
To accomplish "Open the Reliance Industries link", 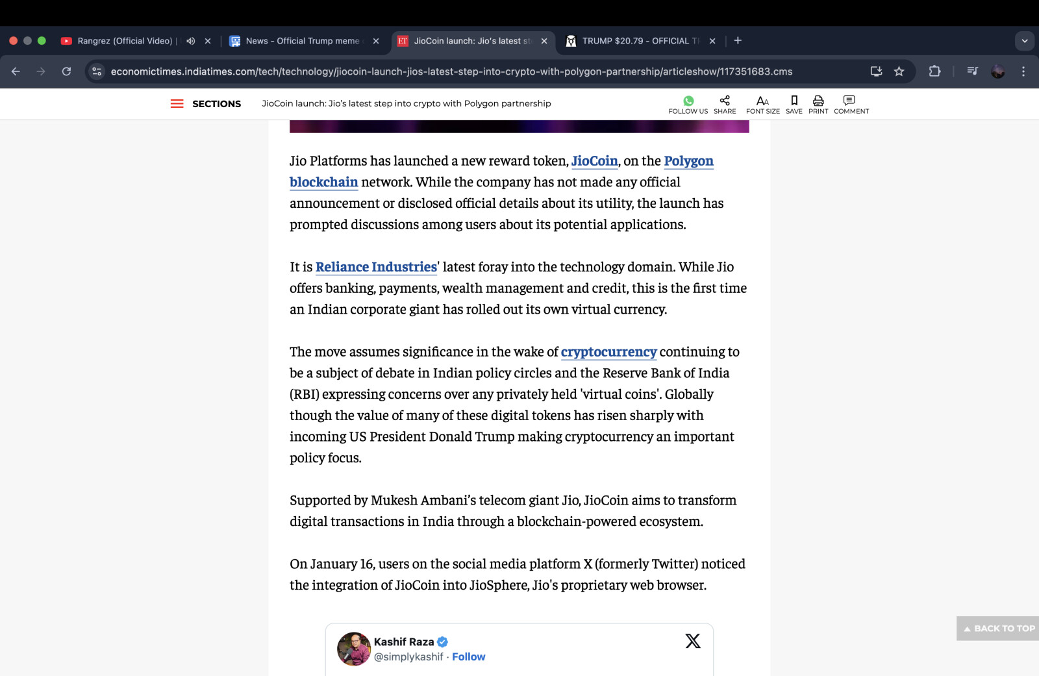I will point(376,267).
